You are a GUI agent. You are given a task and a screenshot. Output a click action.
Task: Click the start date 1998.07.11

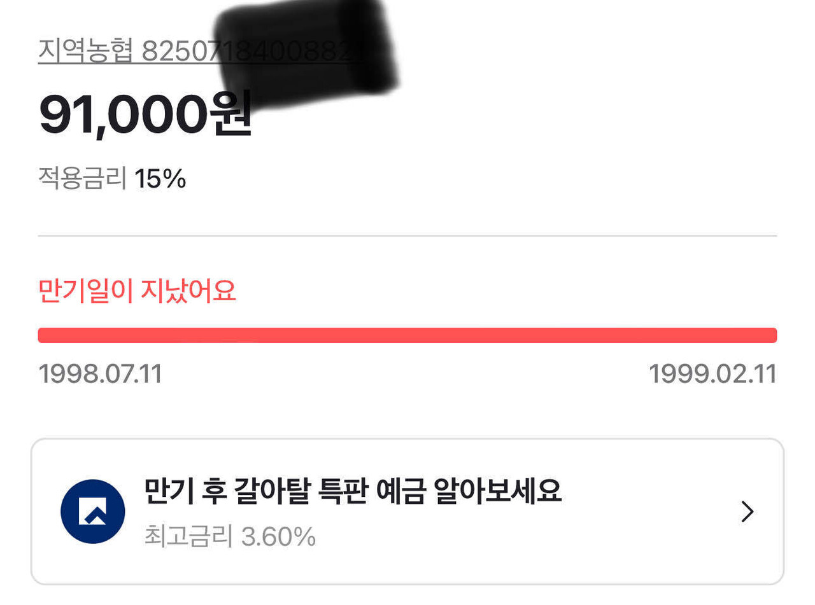(x=101, y=374)
